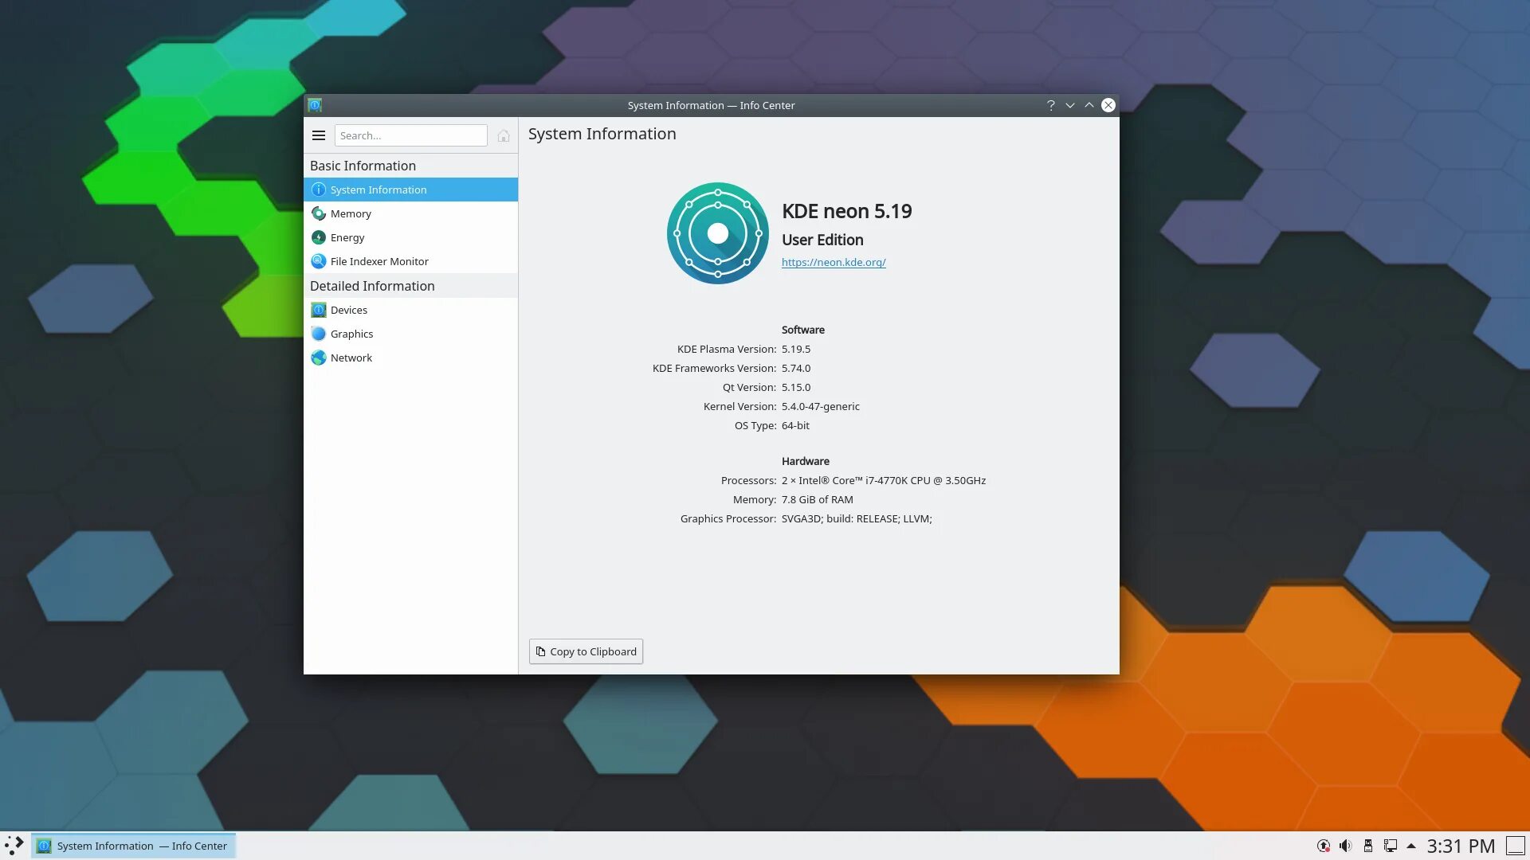Viewport: 1530px width, 860px height.
Task: Open the hamburger menu in Info Center
Action: coord(319,135)
